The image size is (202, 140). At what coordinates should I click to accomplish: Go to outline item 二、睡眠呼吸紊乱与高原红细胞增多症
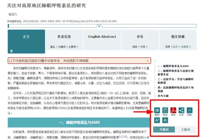176,72
